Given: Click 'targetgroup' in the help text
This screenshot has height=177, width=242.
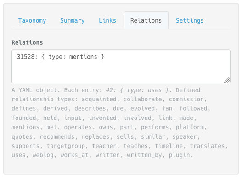Looking at the screenshot, I should (x=66, y=146).
